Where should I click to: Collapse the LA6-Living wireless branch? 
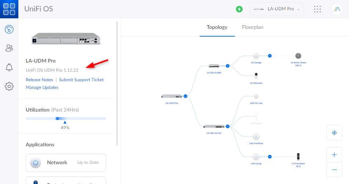[270, 157]
